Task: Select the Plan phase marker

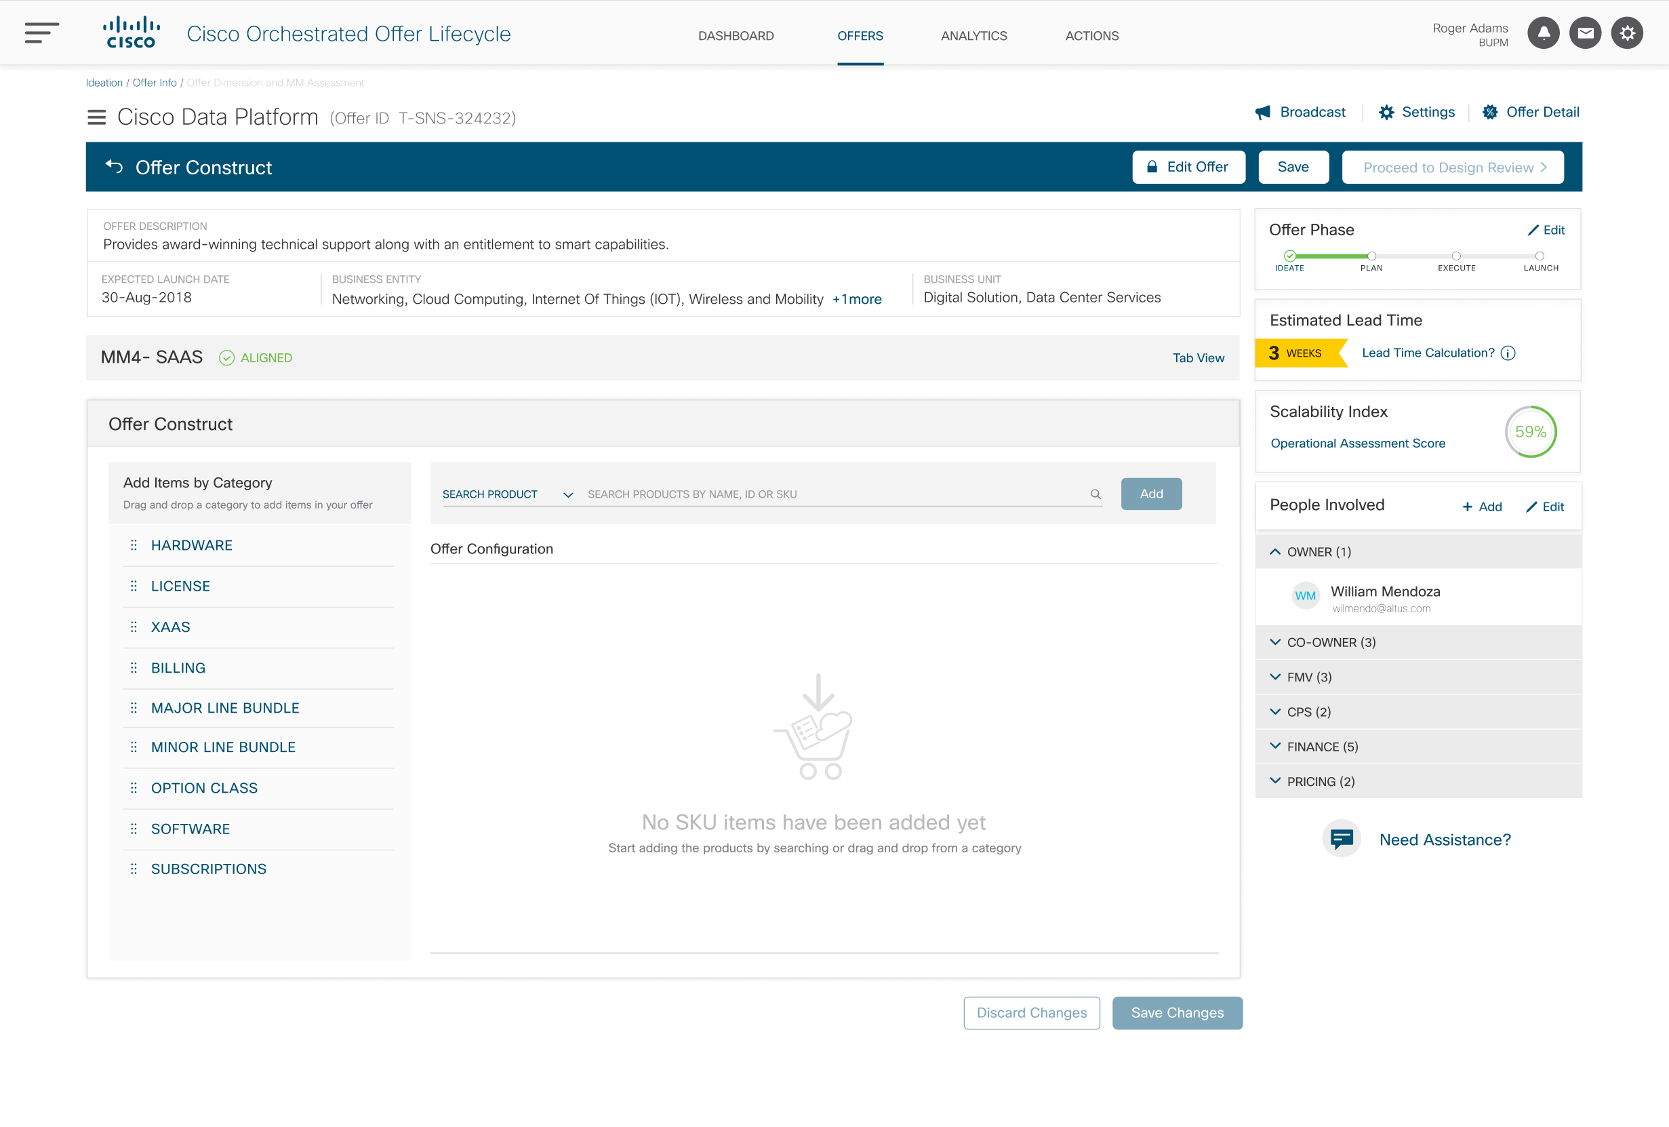Action: (x=1371, y=256)
